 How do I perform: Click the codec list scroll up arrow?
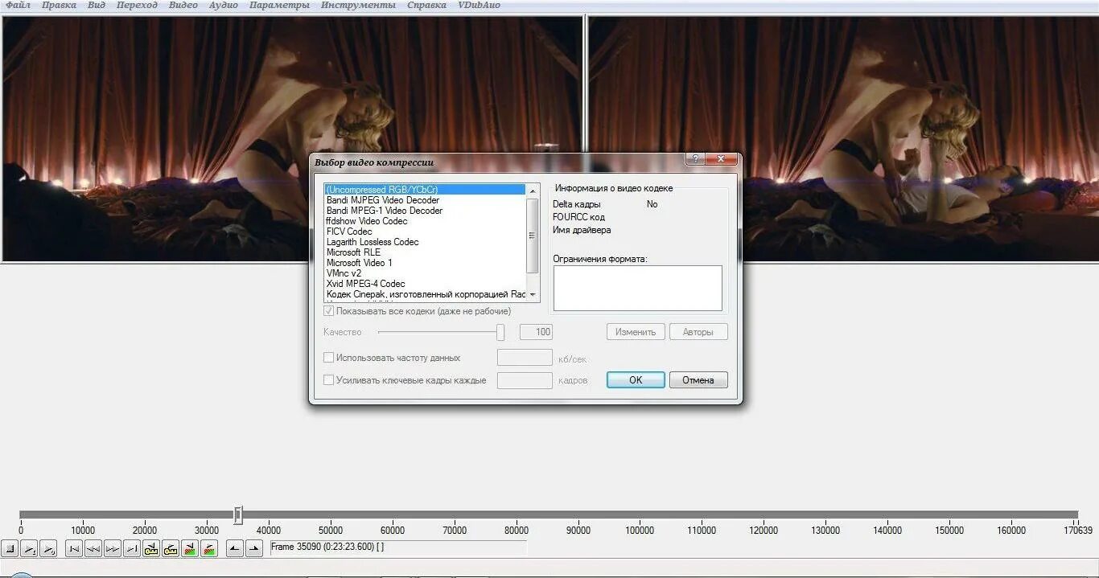click(532, 191)
